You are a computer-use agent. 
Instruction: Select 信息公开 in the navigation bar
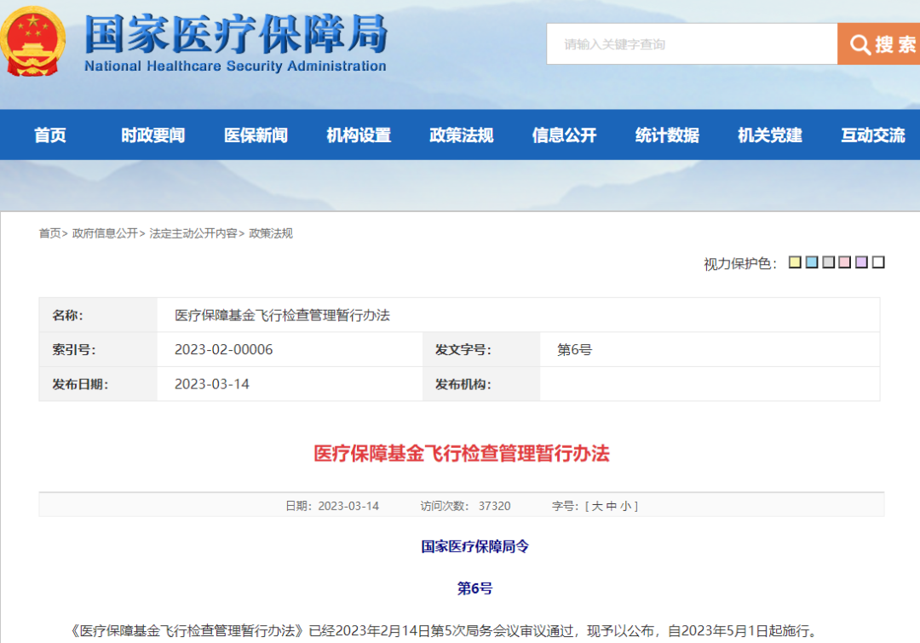coord(564,135)
